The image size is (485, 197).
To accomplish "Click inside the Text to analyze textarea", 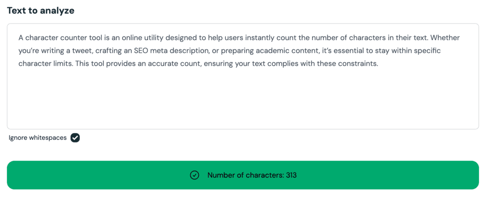I will [x=243, y=76].
